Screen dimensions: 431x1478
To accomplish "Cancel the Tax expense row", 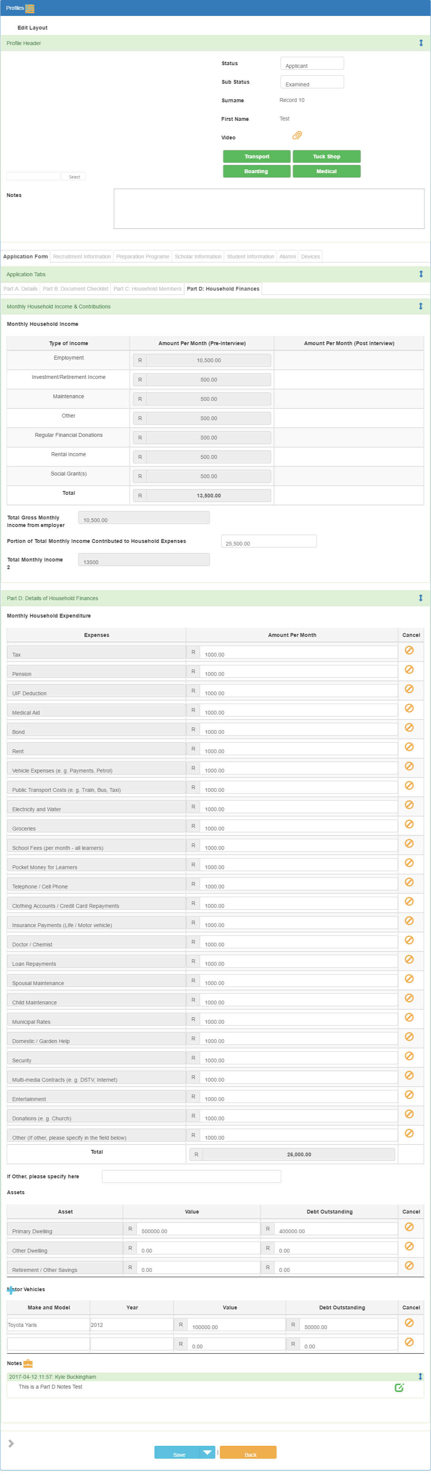I will tap(409, 650).
